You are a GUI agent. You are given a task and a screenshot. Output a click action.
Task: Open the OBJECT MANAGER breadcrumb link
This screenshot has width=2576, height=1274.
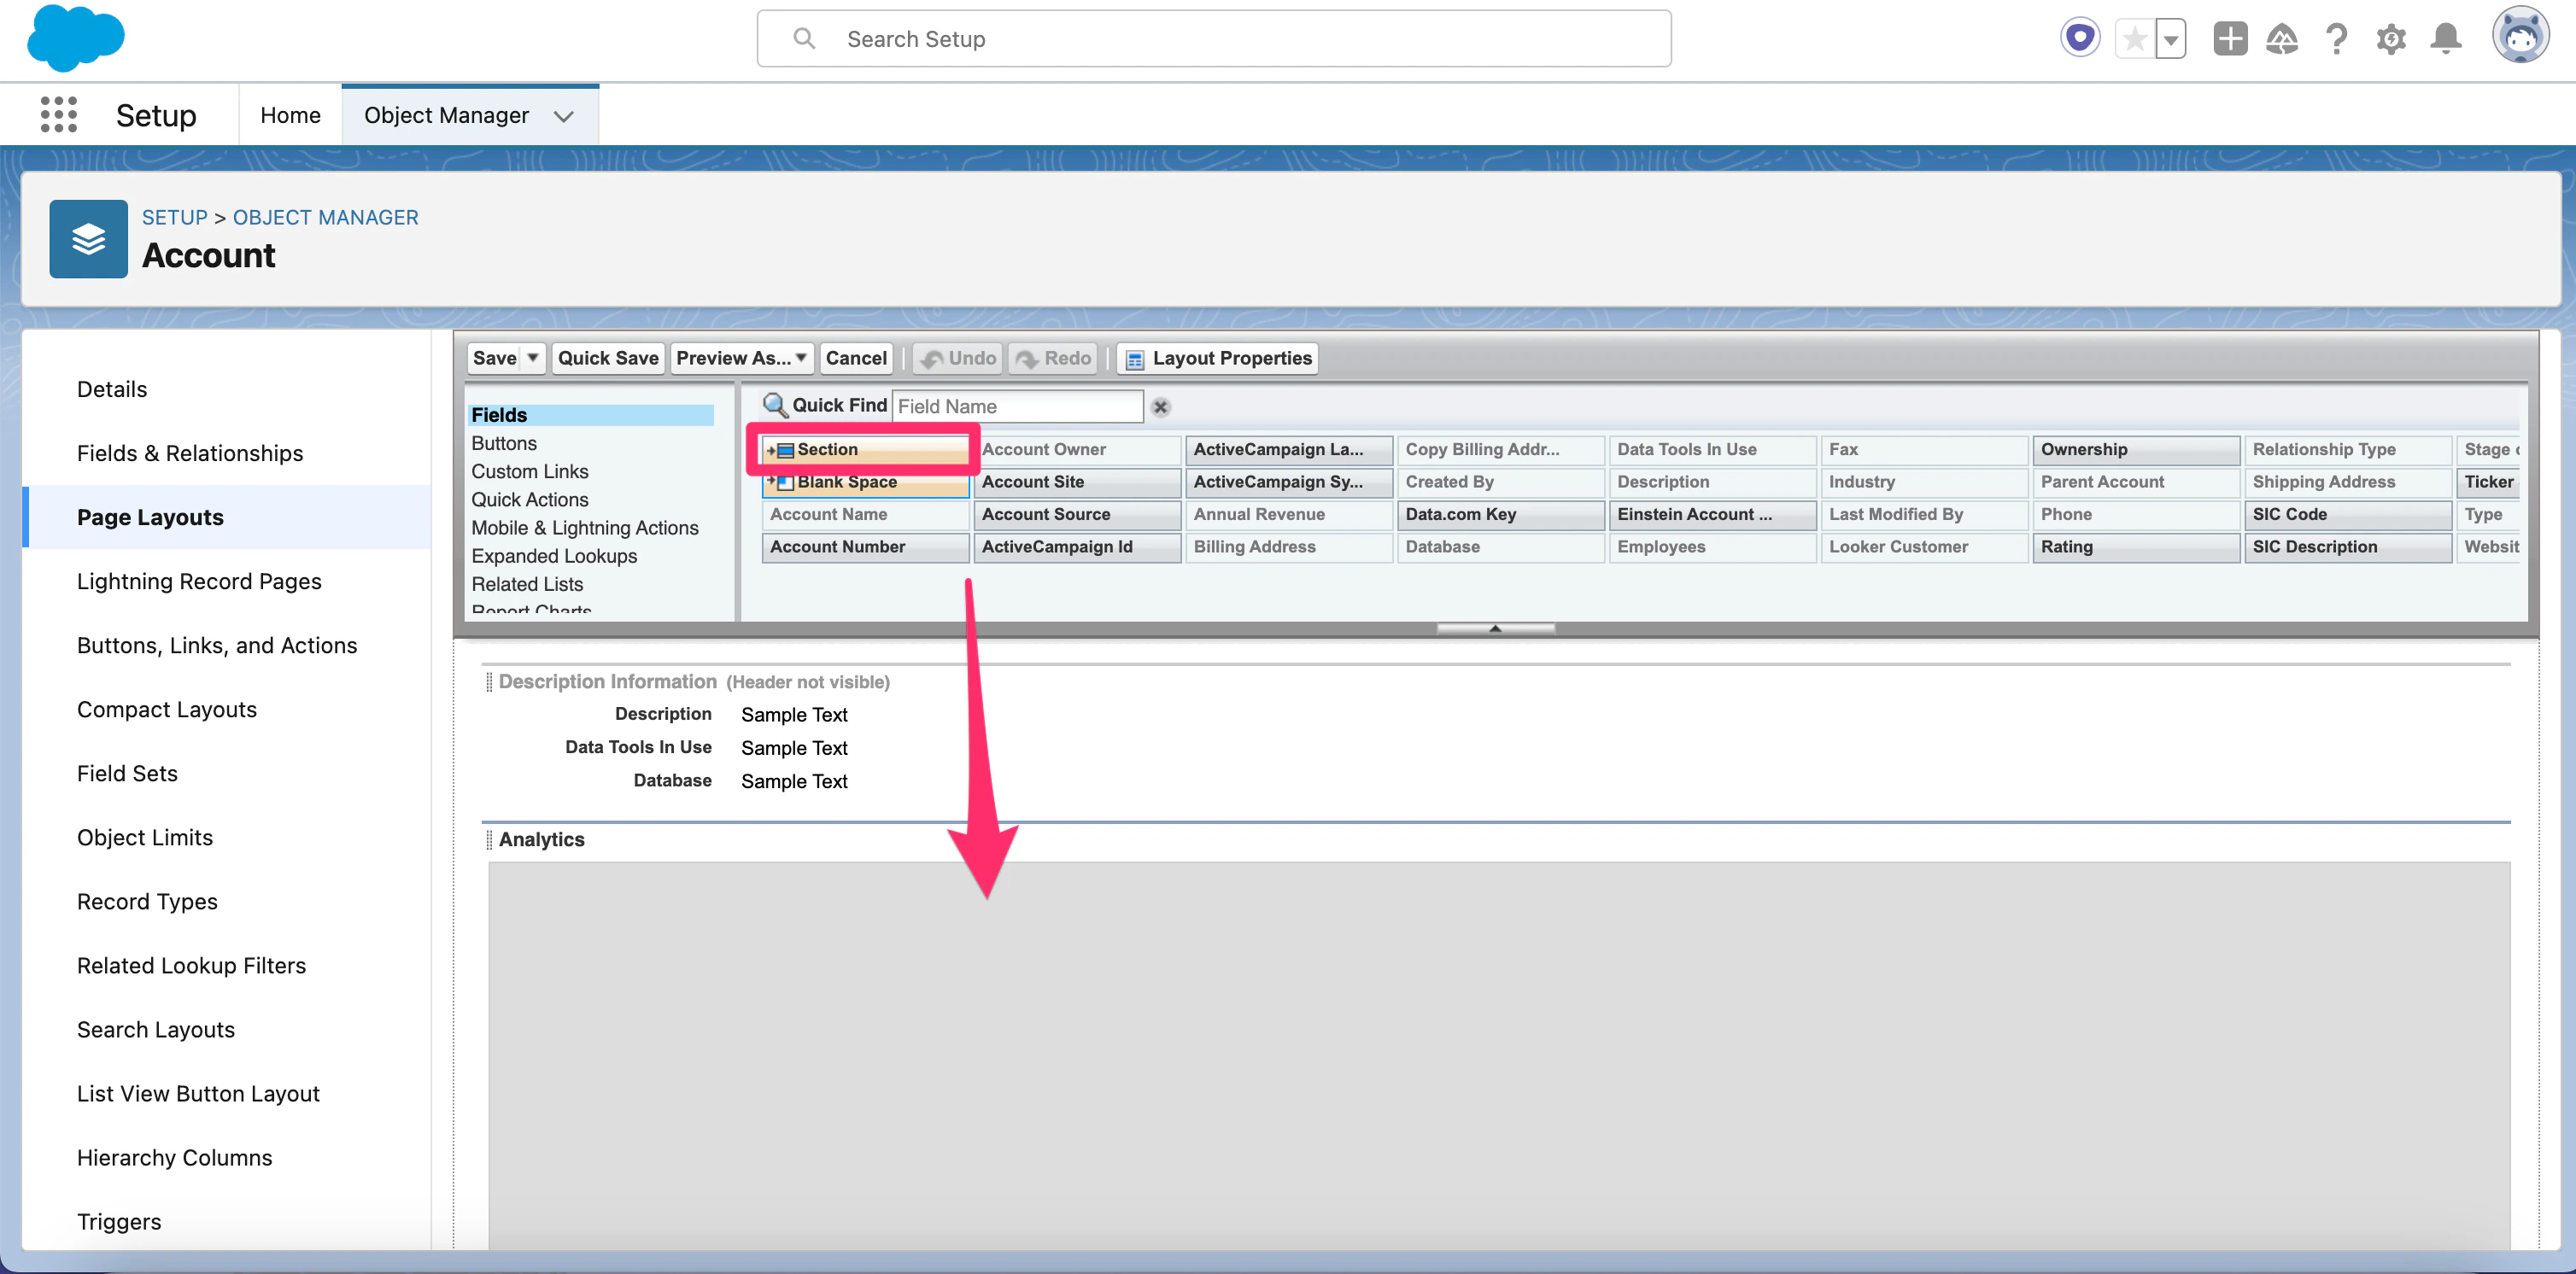click(x=325, y=217)
